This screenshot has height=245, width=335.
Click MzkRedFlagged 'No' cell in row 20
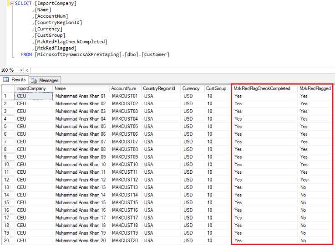303,240
